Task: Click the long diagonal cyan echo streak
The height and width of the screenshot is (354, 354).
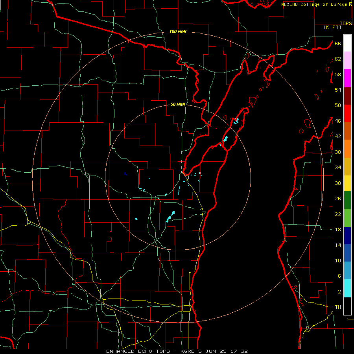Action: [170, 216]
